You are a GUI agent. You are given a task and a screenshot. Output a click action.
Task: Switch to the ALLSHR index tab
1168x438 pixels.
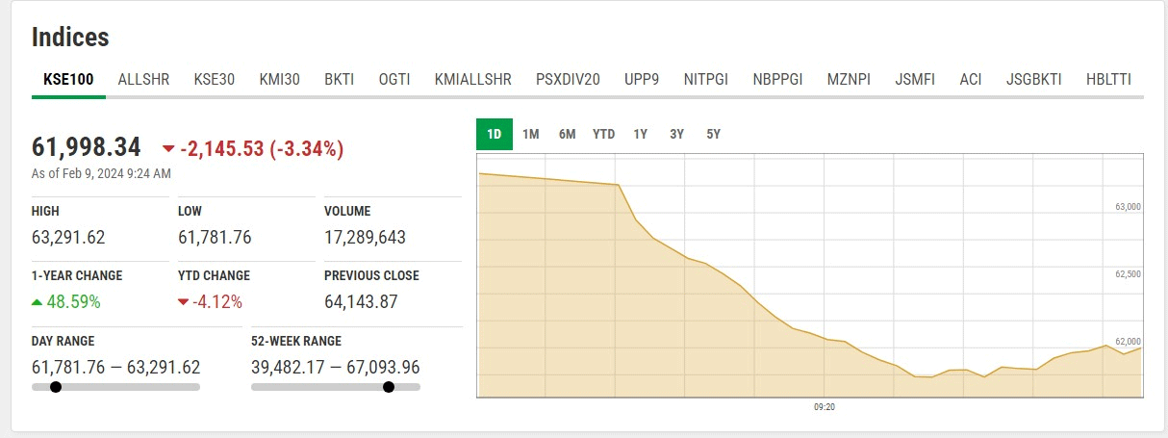pos(143,79)
